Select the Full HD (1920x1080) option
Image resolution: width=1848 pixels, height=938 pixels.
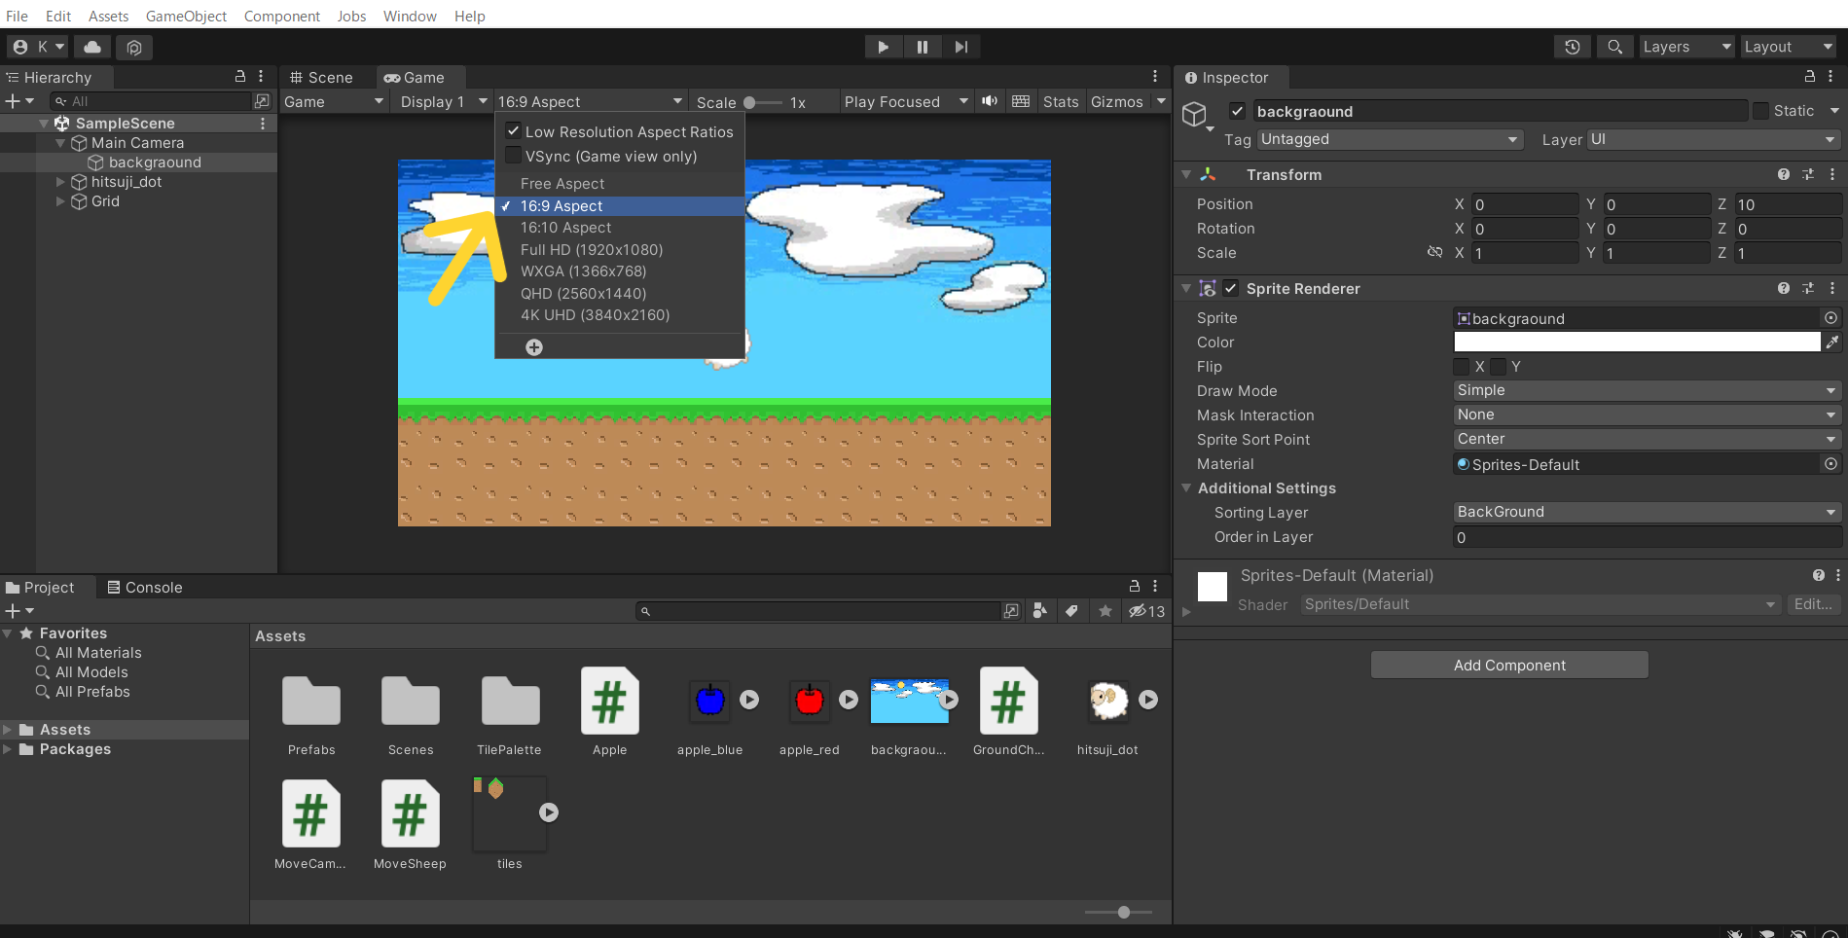pyautogui.click(x=591, y=250)
